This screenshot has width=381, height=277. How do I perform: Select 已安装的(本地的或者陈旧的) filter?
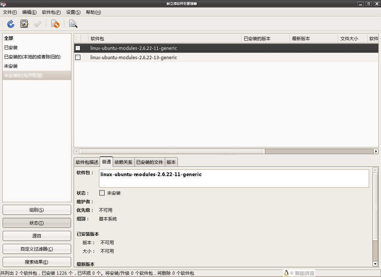pos(37,57)
